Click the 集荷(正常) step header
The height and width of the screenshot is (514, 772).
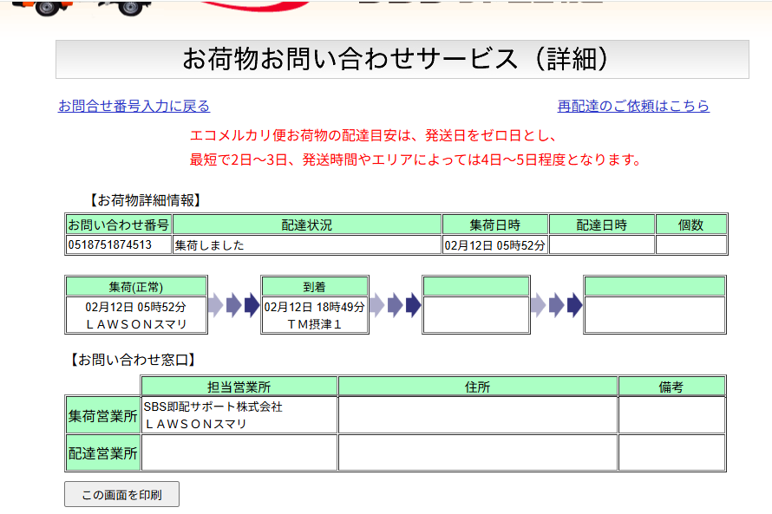coord(136,287)
